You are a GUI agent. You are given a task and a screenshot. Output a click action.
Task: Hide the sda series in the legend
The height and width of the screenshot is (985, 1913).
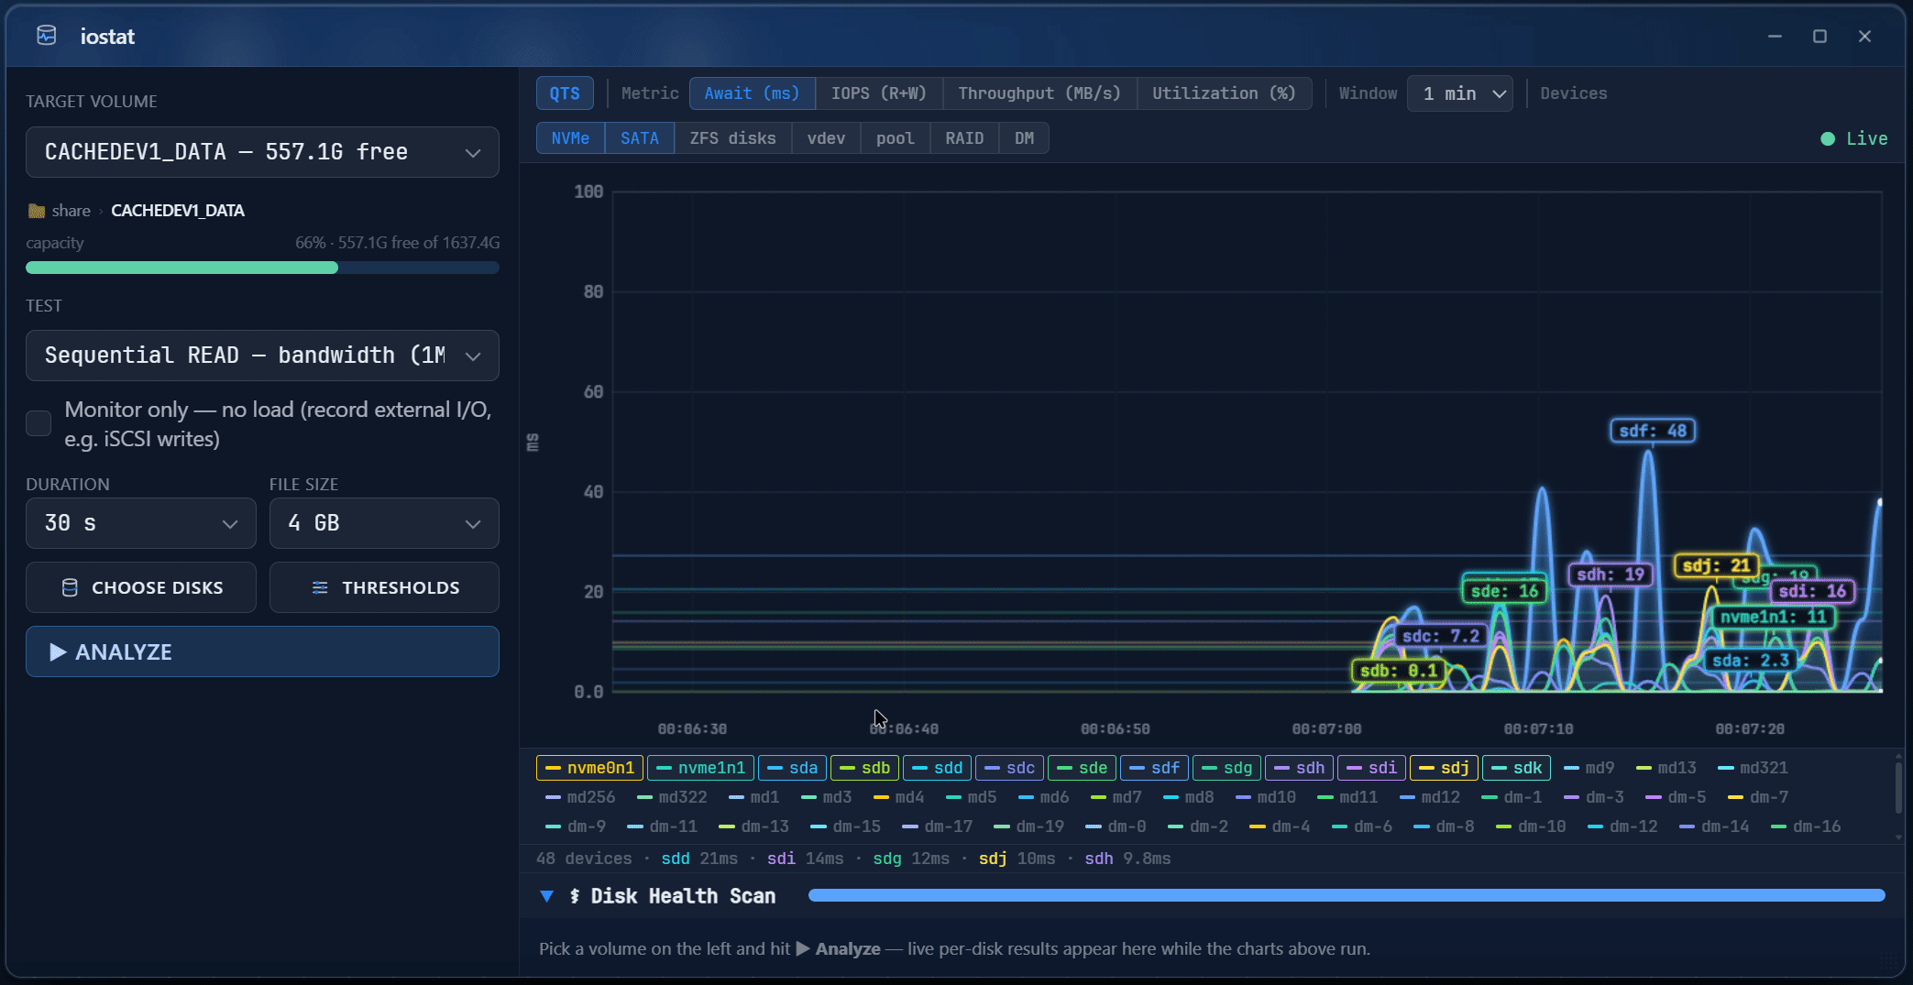point(792,768)
